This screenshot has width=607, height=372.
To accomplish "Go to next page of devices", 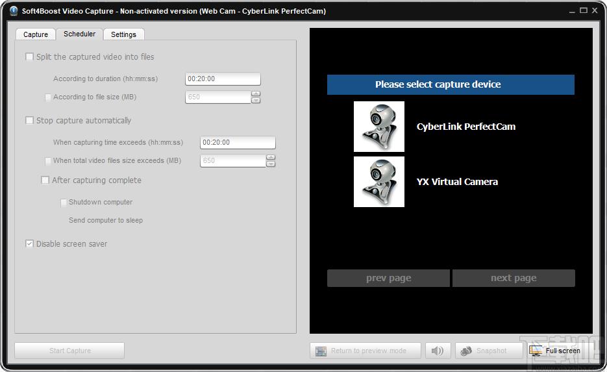I will pyautogui.click(x=514, y=279).
